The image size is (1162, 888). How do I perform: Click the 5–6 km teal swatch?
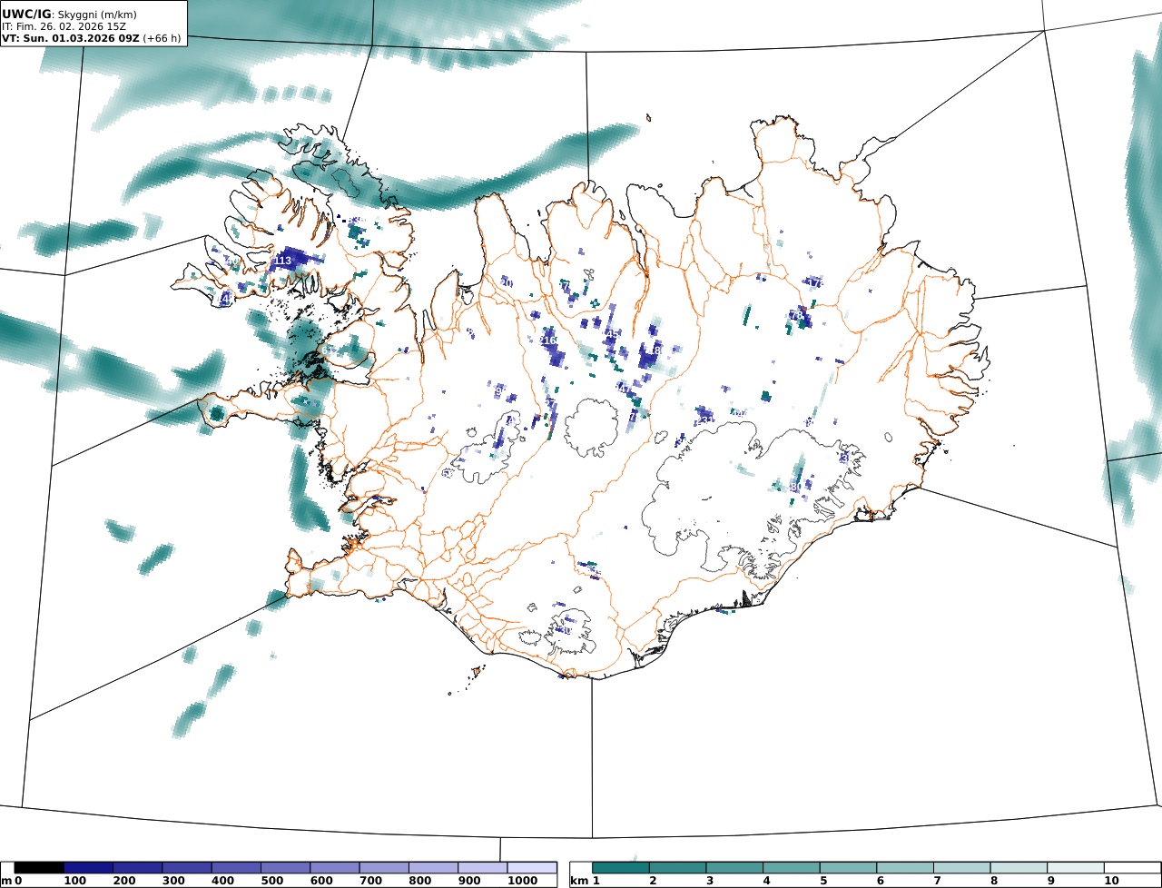click(848, 868)
